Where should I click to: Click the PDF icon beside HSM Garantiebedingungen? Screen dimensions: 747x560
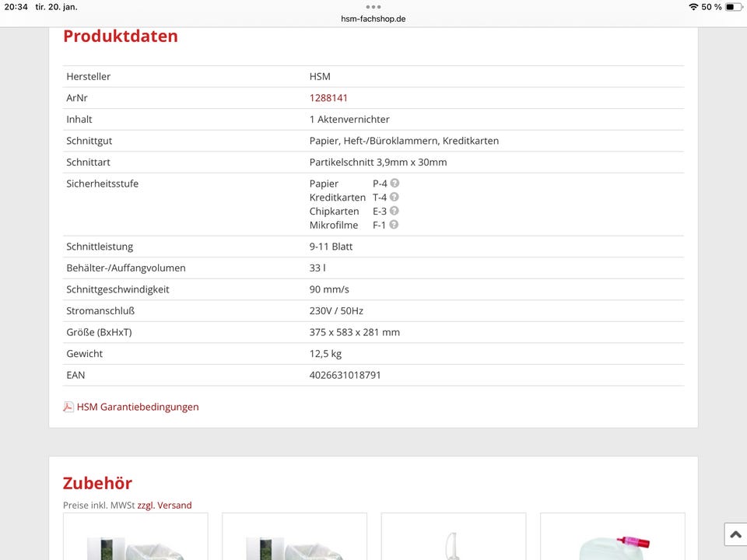[x=68, y=406]
